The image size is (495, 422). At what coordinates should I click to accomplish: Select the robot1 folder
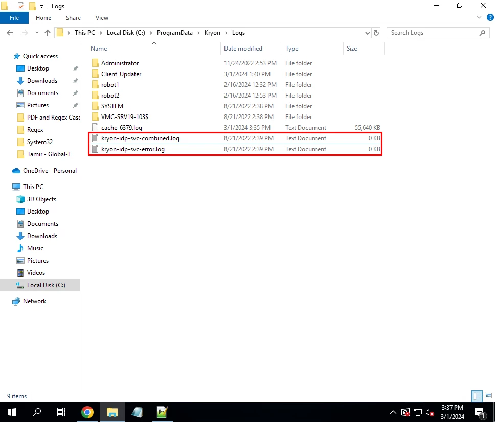110,84
